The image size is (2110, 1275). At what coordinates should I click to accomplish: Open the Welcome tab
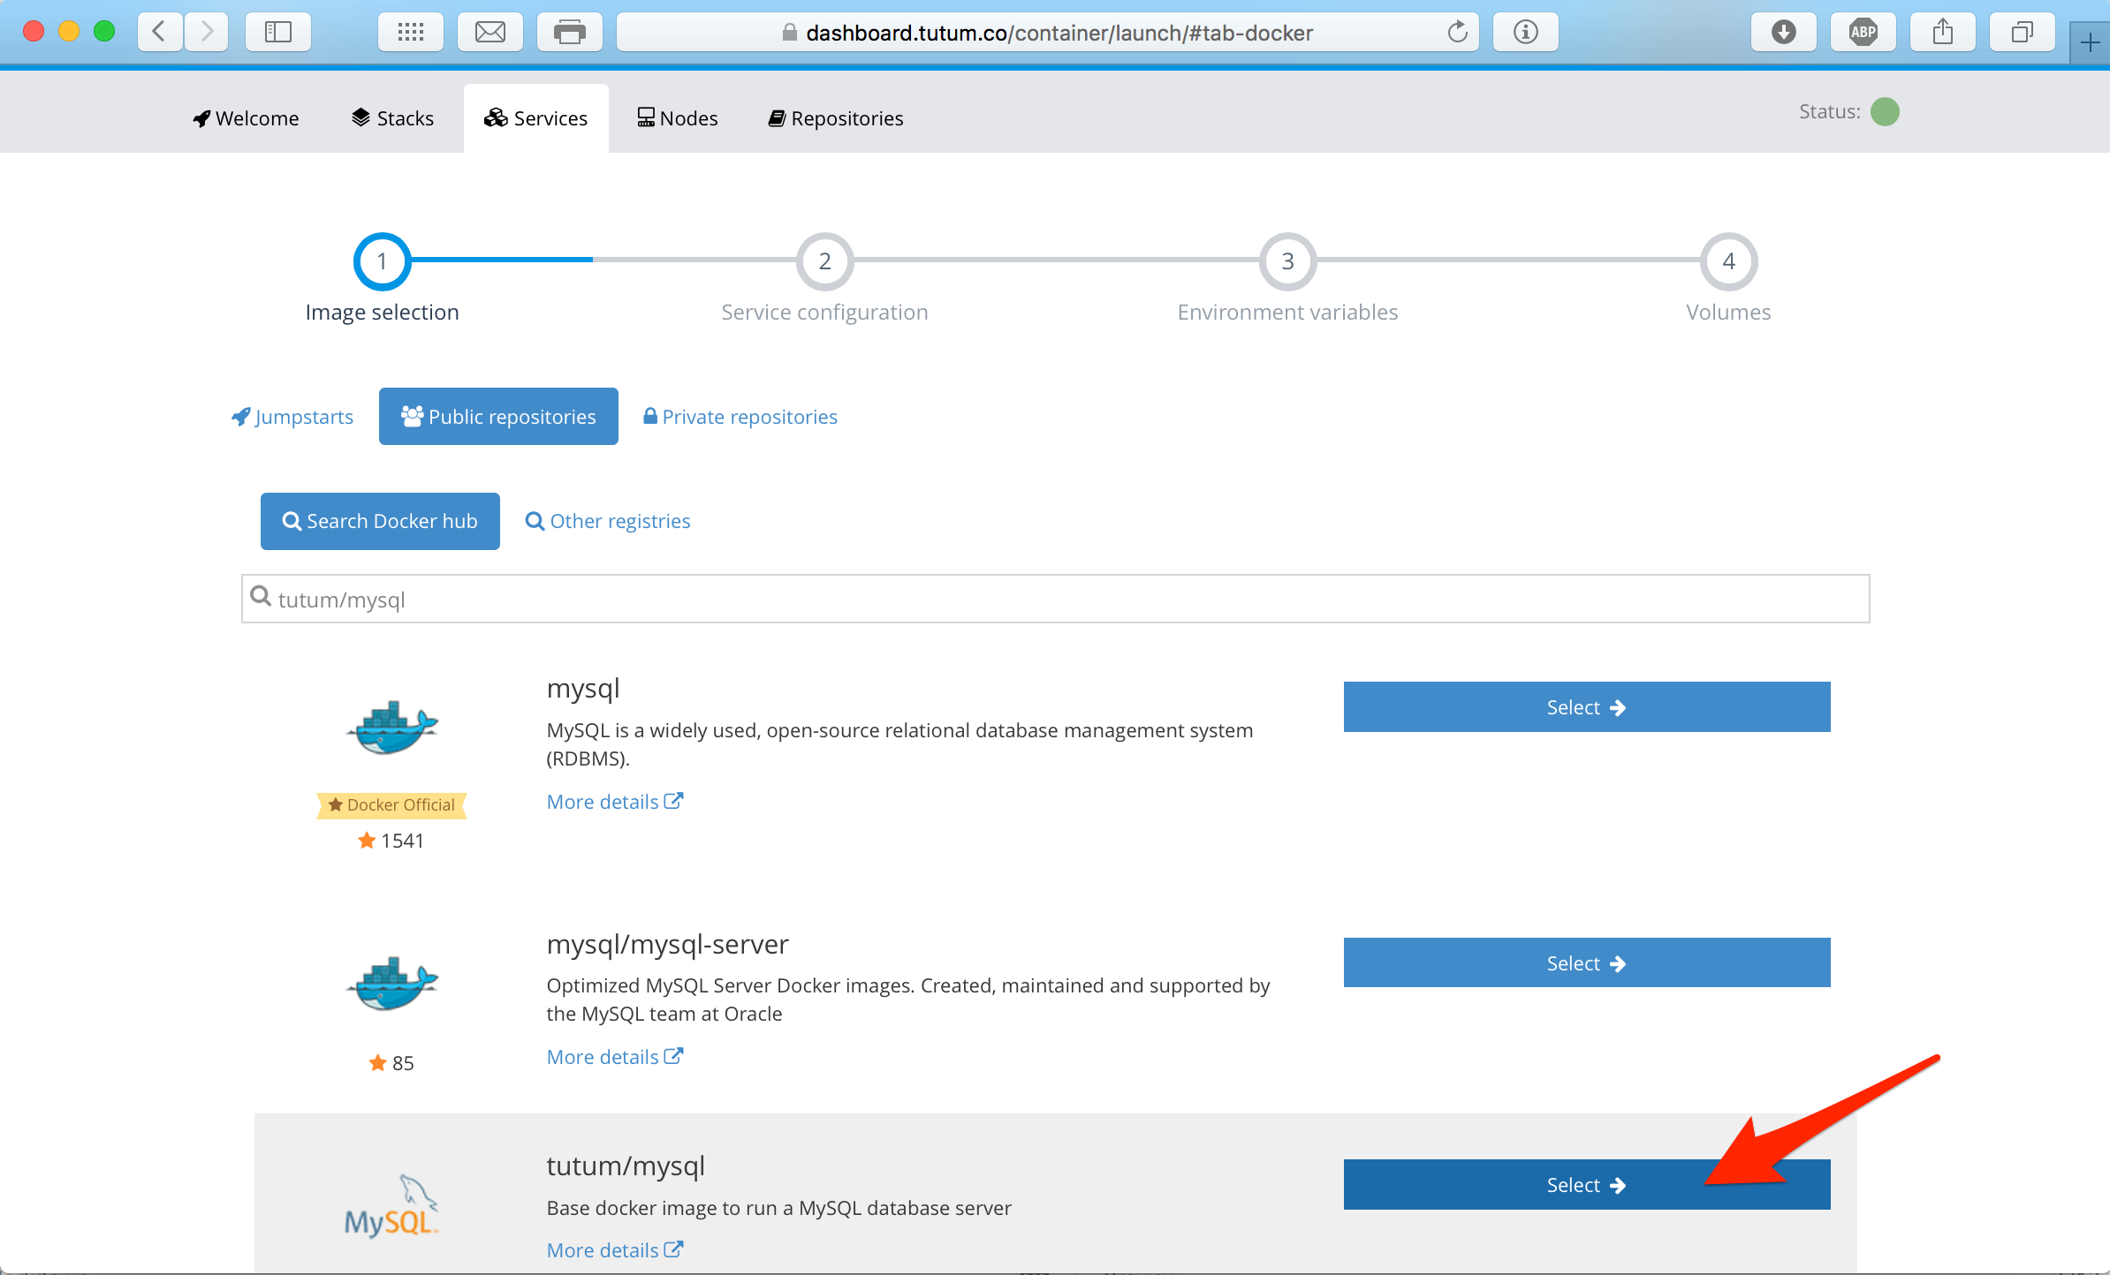coord(246,118)
